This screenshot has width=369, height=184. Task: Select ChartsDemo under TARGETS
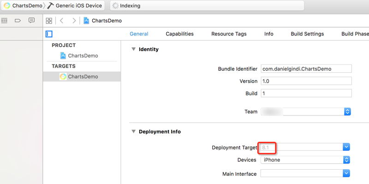[x=82, y=76]
